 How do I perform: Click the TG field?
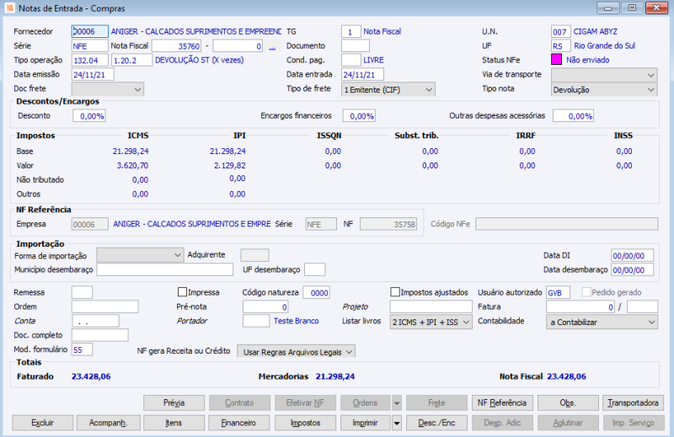(350, 32)
